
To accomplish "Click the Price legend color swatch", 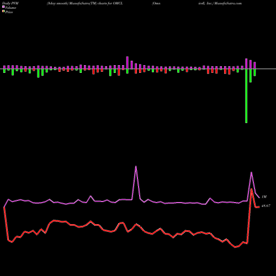I will coord(3,12).
